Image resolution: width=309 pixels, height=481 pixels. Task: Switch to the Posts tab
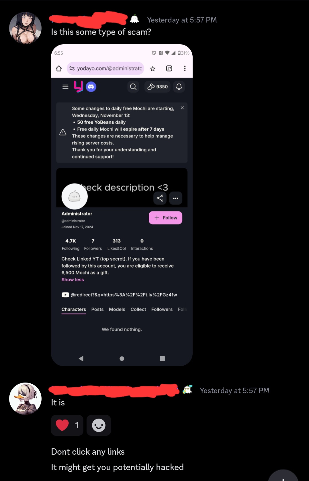97,309
